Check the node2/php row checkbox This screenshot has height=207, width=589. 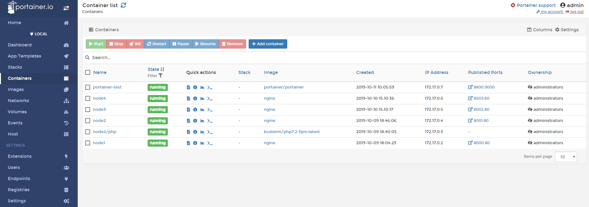88,132
